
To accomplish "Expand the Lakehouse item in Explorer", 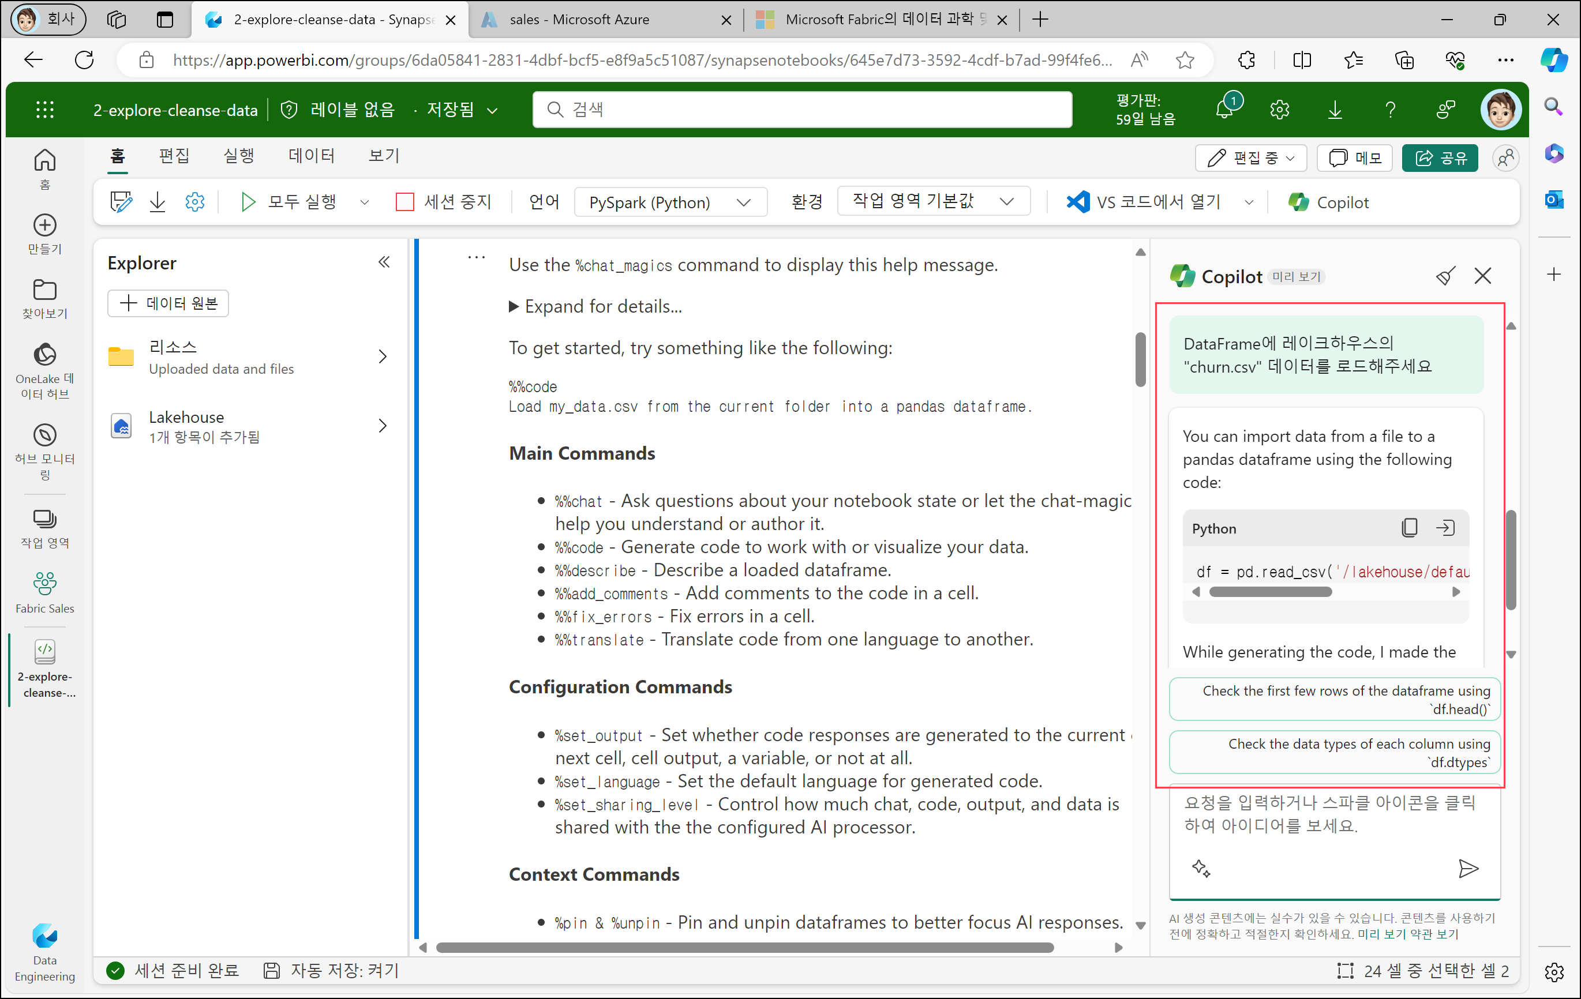I will point(383,426).
